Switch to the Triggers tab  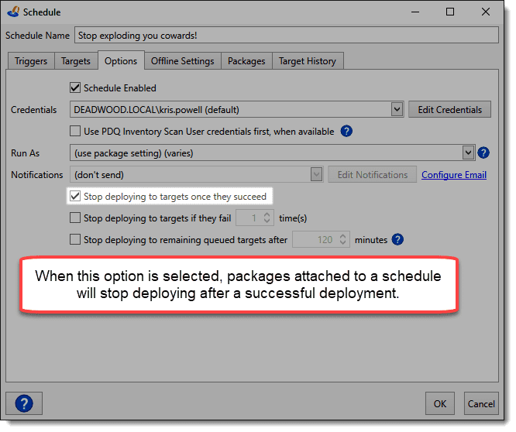click(x=31, y=61)
